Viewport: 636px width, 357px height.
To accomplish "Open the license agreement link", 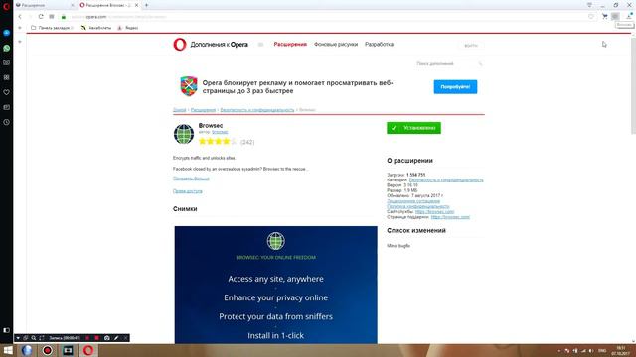I will 413,201.
